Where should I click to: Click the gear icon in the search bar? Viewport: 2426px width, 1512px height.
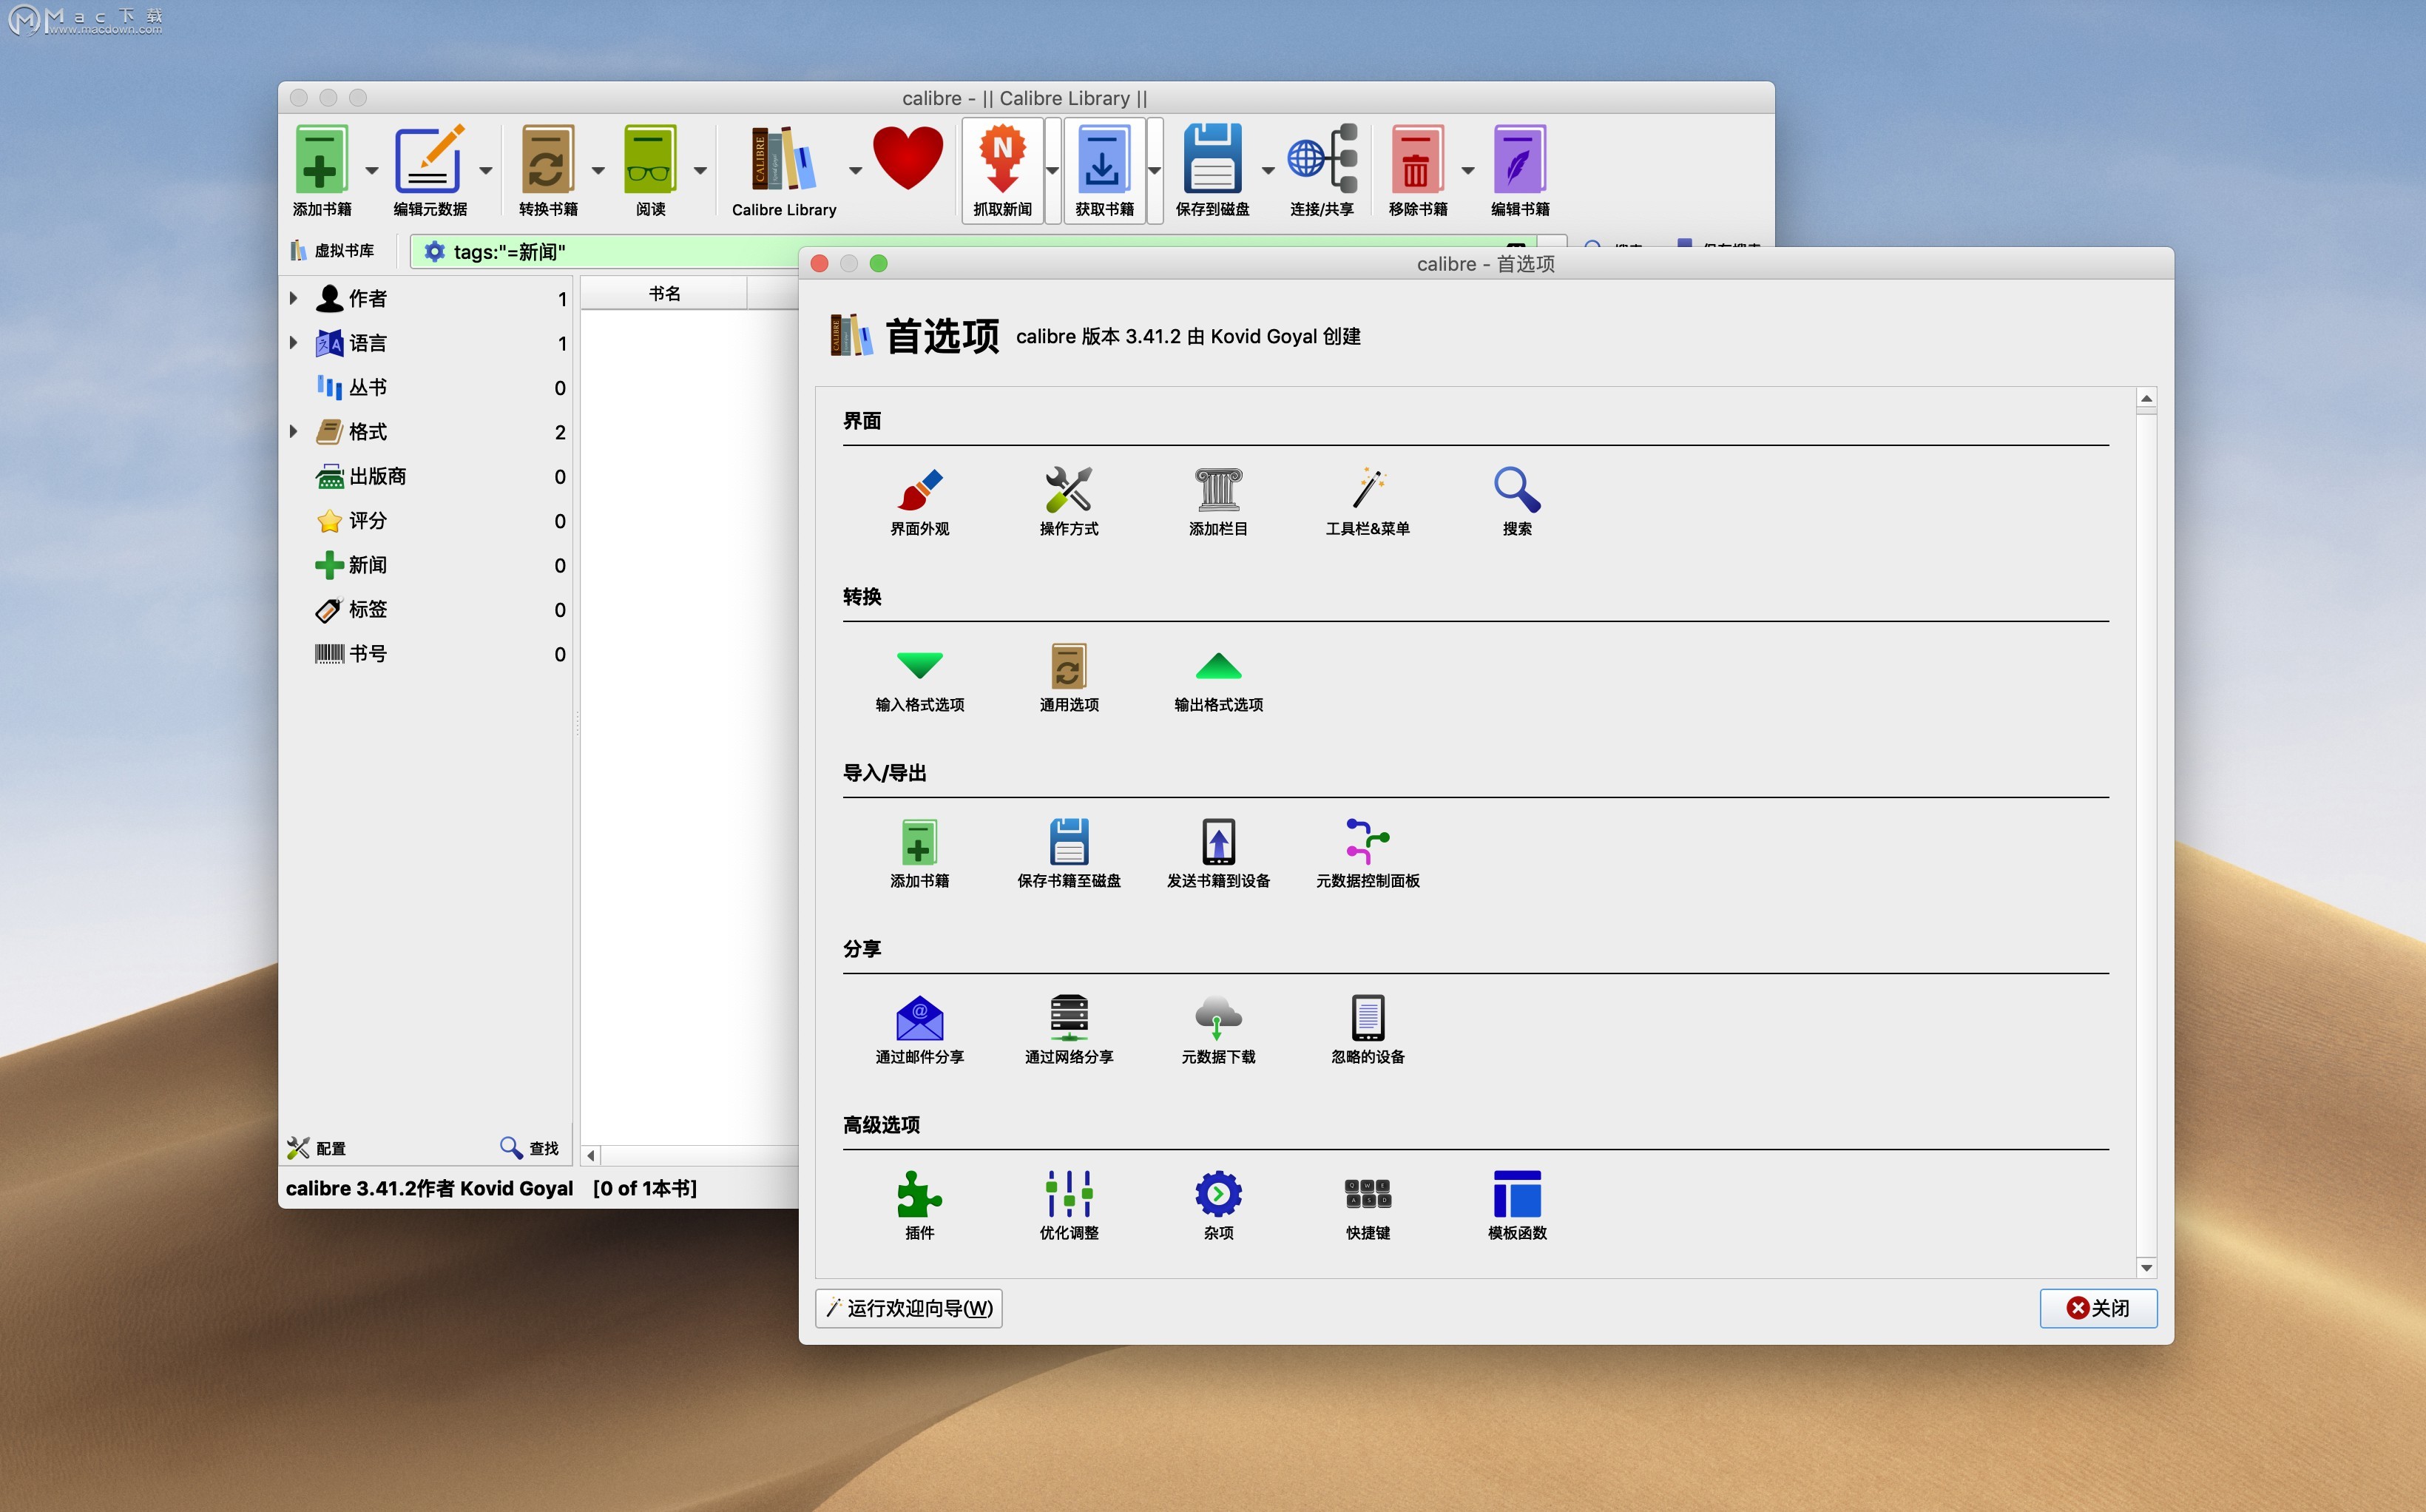point(434,251)
